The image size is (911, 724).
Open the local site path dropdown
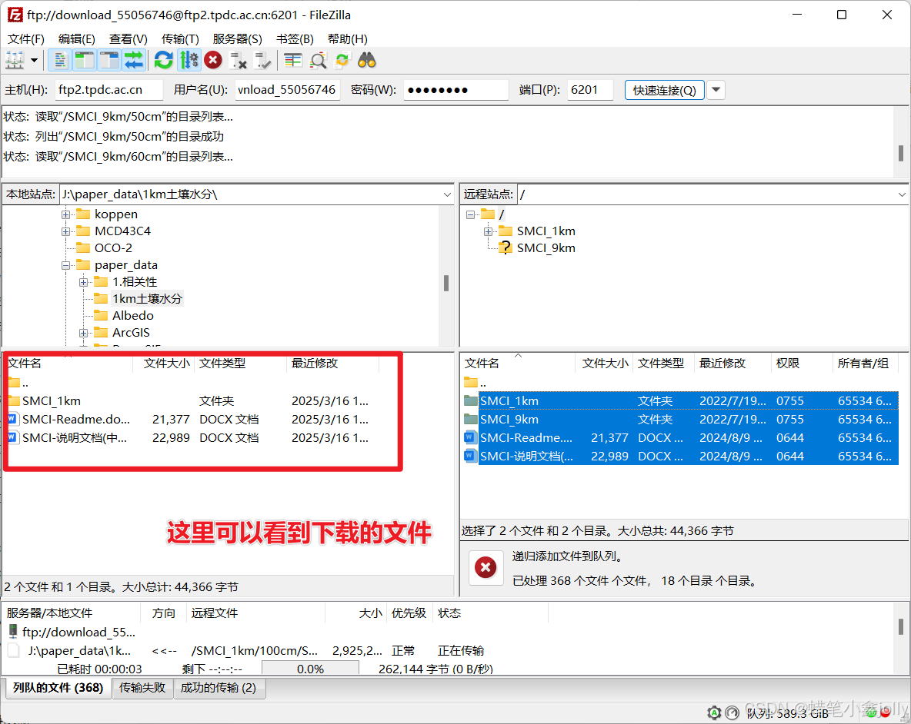tap(447, 194)
